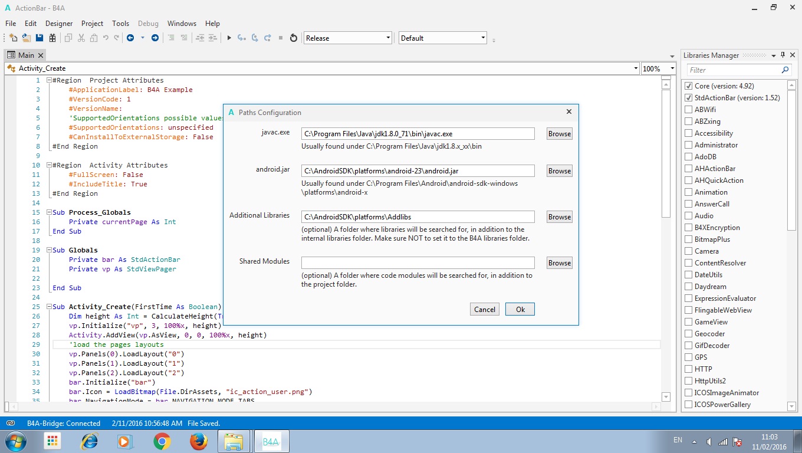Screen dimensions: 802x453
Task: Click the Export as zip toolbar icon
Action: pos(52,38)
